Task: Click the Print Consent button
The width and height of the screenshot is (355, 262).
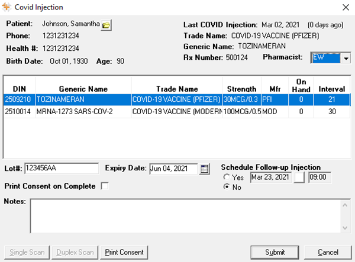Action: click(x=124, y=253)
